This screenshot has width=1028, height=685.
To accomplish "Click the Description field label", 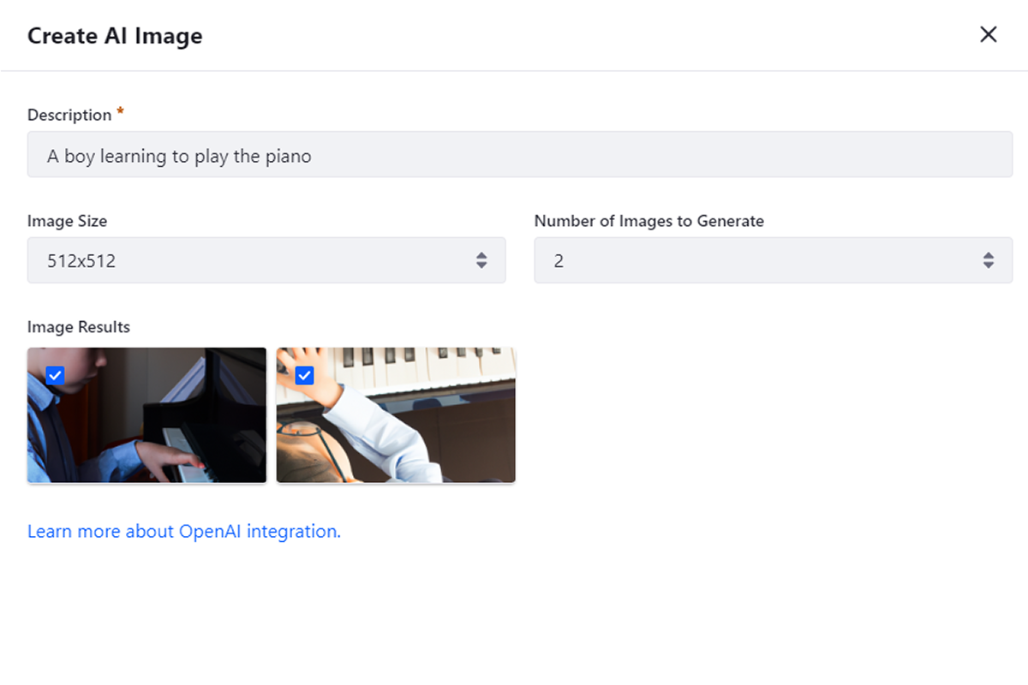I will pyautogui.click(x=69, y=115).
